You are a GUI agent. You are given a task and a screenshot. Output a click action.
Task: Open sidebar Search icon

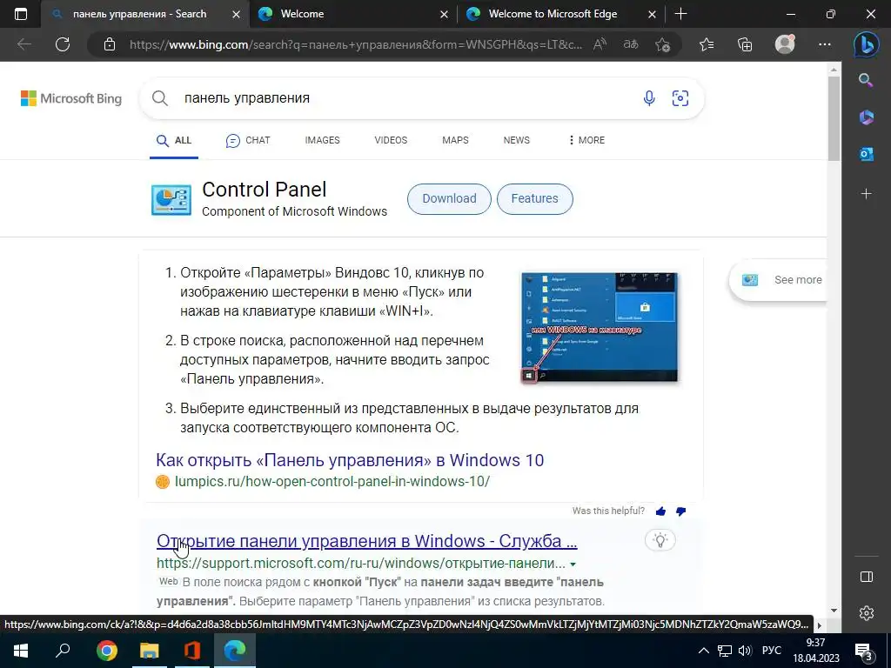(x=866, y=80)
